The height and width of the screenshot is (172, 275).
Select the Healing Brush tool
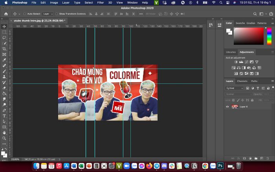[x=4, y=66]
